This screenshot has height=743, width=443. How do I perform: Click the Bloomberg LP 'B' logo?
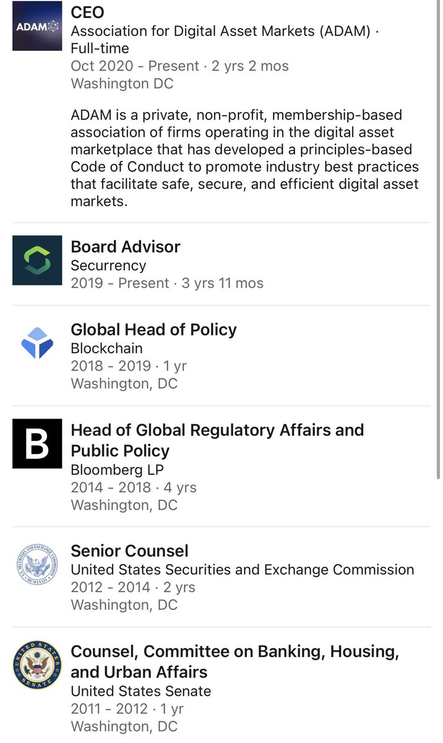pyautogui.click(x=37, y=444)
